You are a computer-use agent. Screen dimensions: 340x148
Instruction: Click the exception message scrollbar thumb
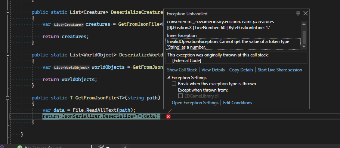[x=304, y=37]
